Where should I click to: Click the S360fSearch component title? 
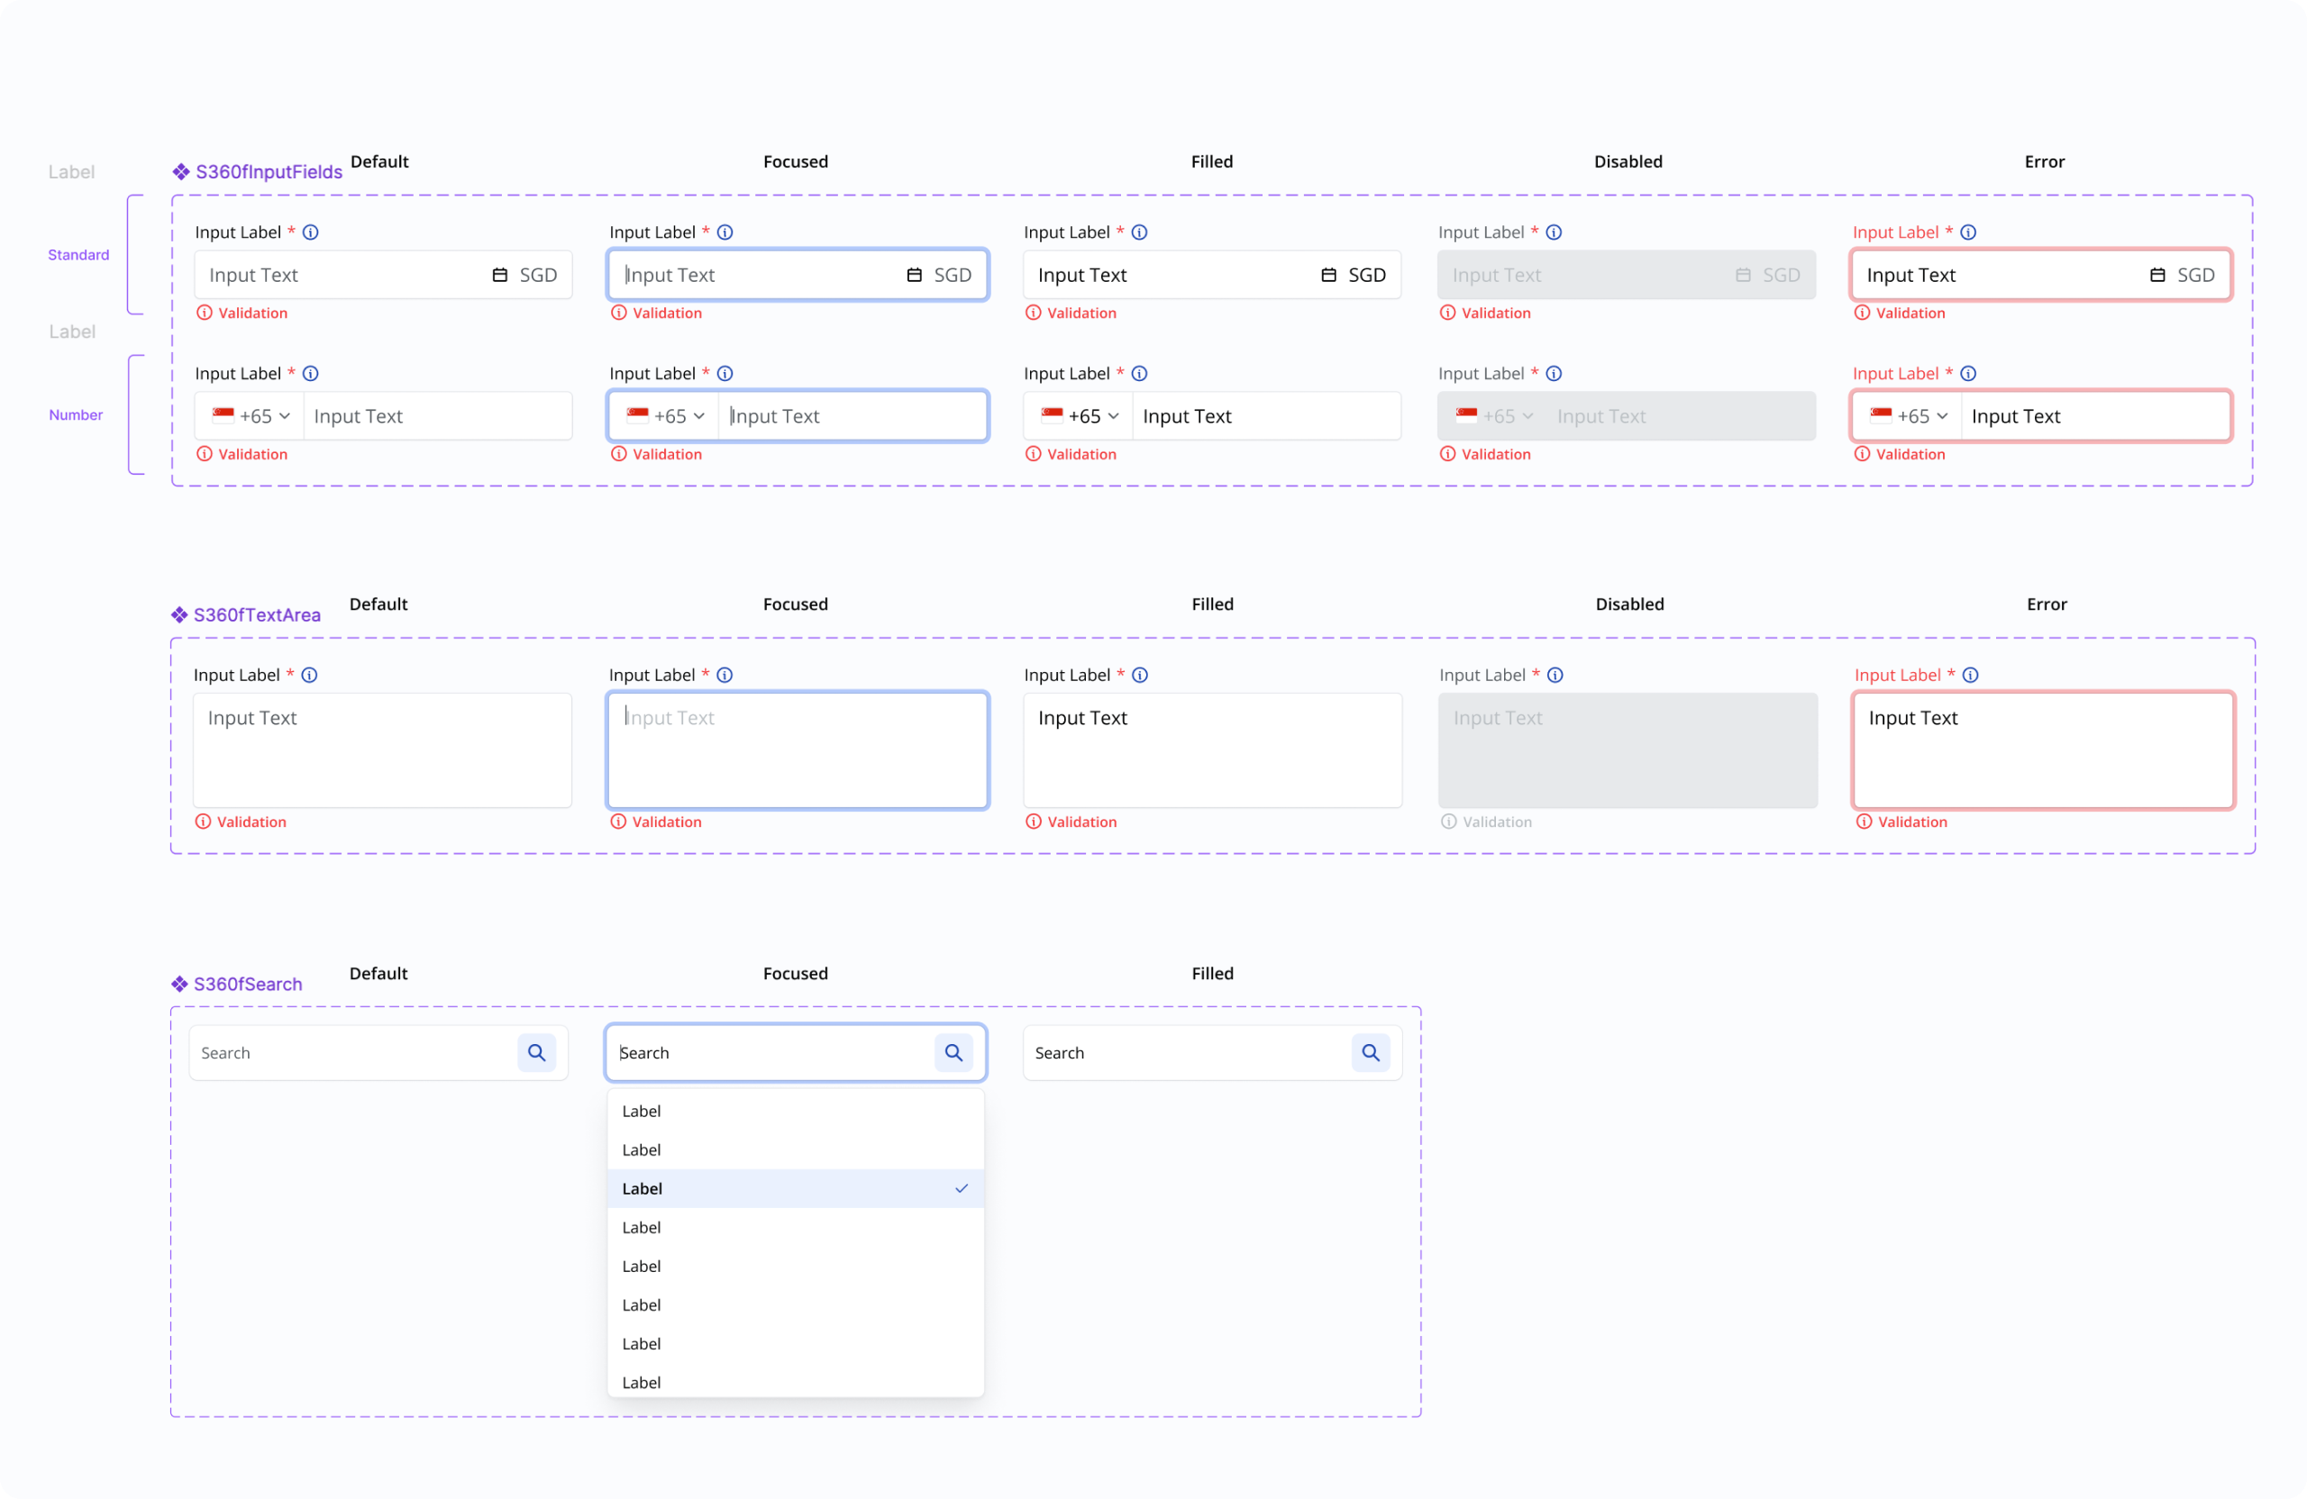click(248, 985)
